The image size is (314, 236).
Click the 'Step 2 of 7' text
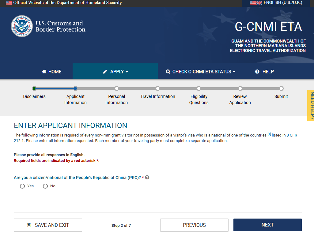point(121,225)
